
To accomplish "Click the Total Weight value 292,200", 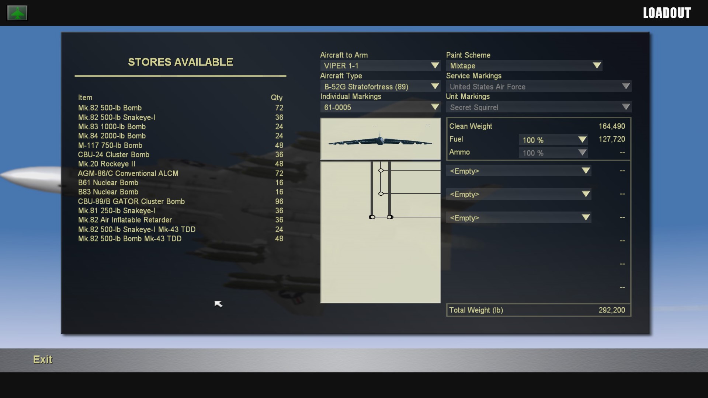I will [612, 310].
